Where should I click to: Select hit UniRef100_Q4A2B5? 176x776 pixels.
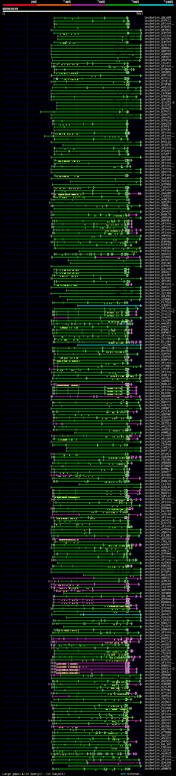click(158, 194)
